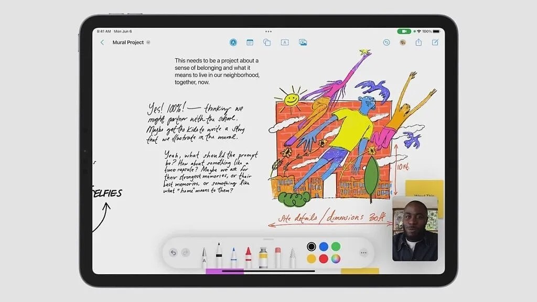Select the crayon in the drawing palette

point(248,255)
